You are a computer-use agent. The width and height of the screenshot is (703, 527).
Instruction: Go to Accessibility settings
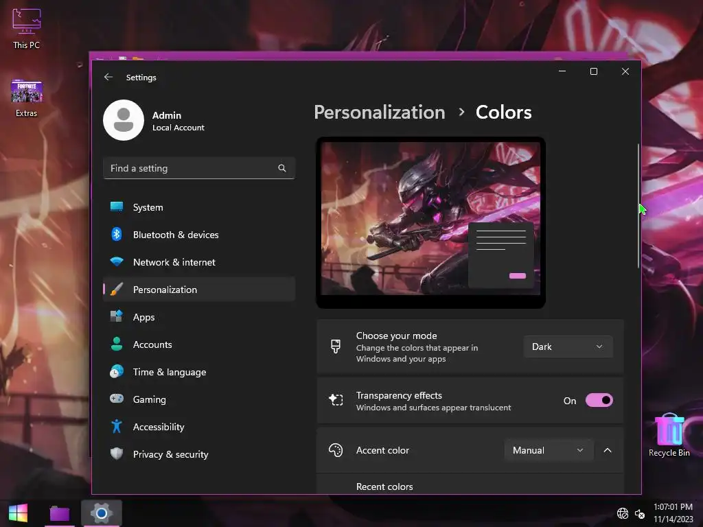[x=199, y=427]
